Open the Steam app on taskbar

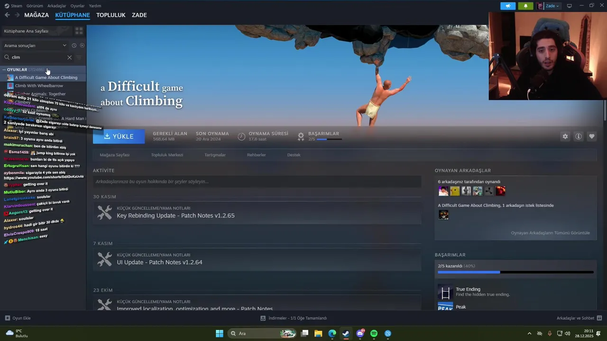point(346,333)
